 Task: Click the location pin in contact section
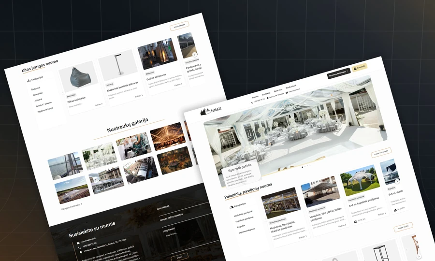click(81, 252)
